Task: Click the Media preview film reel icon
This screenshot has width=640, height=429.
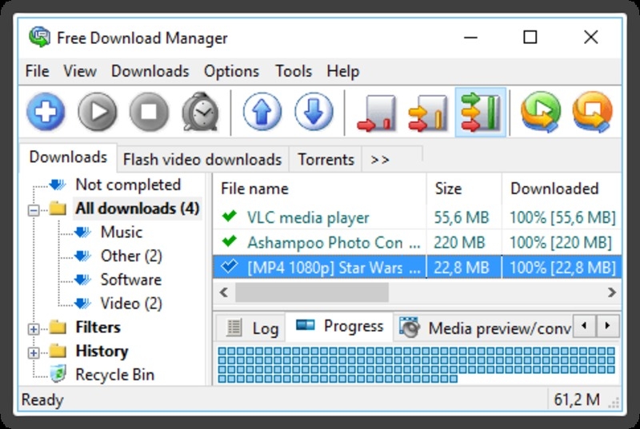Action: pos(409,328)
